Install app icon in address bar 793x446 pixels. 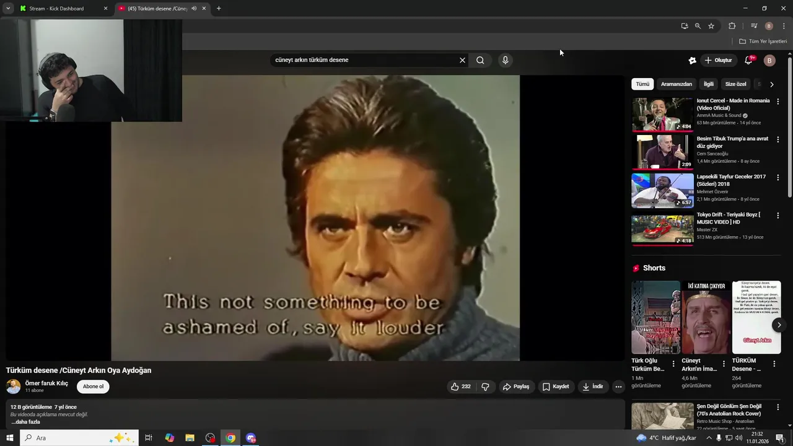[684, 26]
